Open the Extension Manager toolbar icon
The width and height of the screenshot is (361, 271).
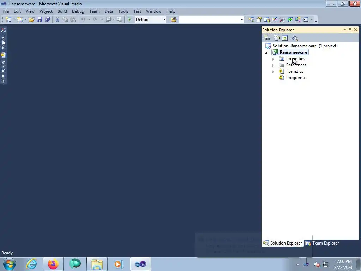pos(298,20)
